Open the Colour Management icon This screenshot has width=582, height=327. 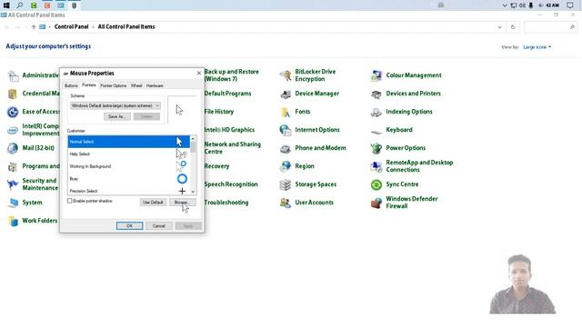(376, 75)
